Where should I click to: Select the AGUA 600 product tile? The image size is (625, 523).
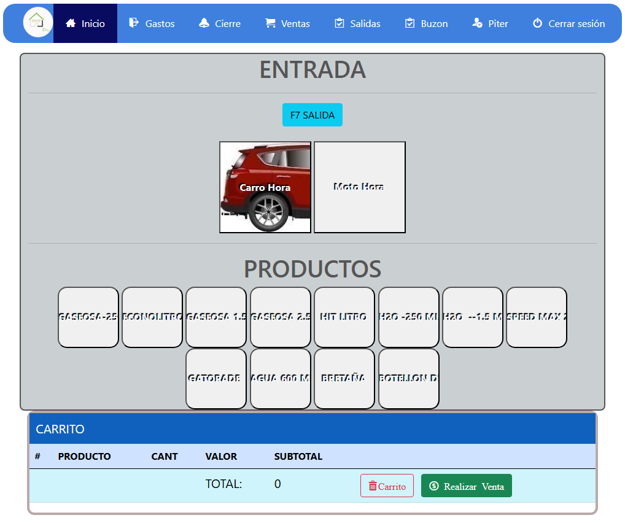281,379
